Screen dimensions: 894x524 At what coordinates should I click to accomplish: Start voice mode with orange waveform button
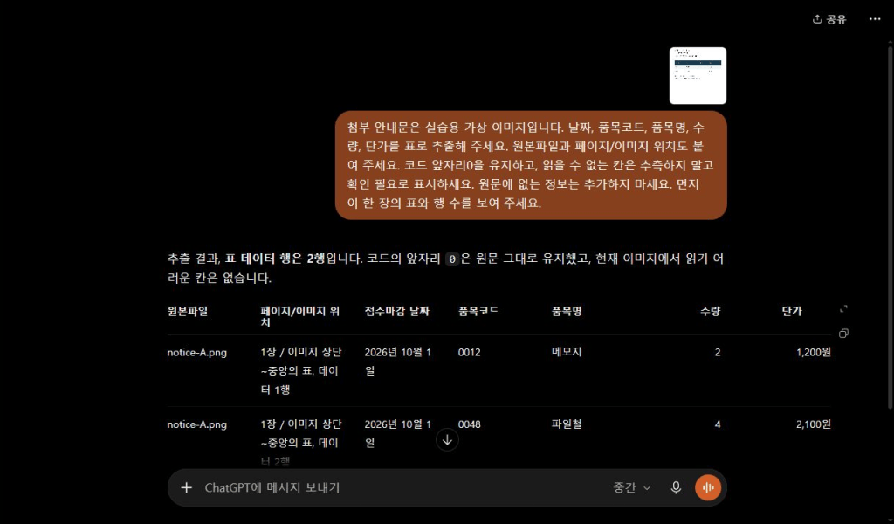pos(708,487)
